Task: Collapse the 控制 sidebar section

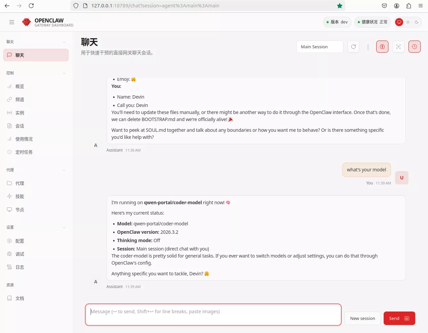Action: [64, 73]
